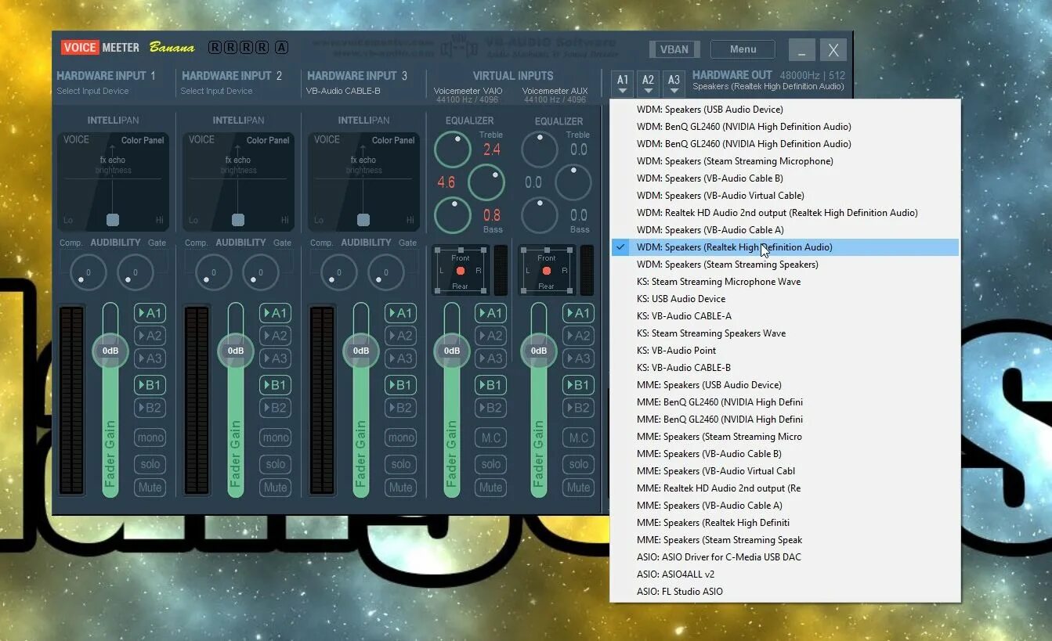Image resolution: width=1052 pixels, height=641 pixels.
Task: Select WDM: Speakers (VB-Audio Virtual Cable)
Action: click(785, 196)
